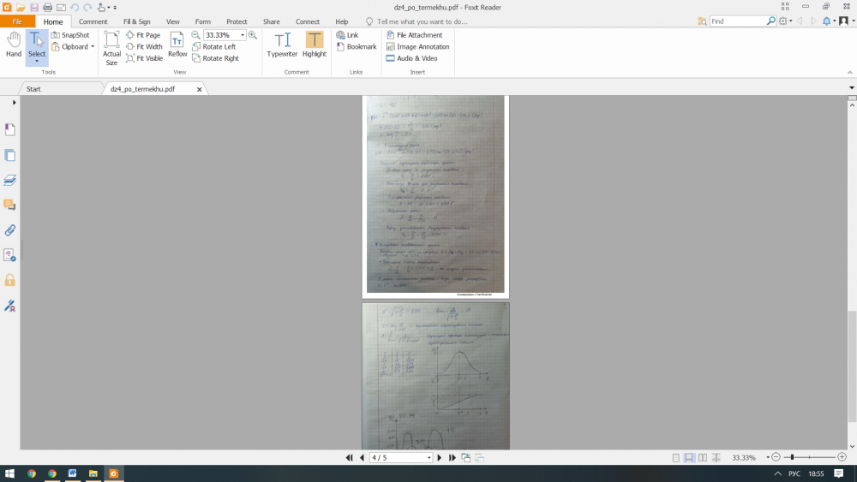Open the Comments side panel
Screen dimensions: 857x482
pyautogui.click(x=9, y=205)
